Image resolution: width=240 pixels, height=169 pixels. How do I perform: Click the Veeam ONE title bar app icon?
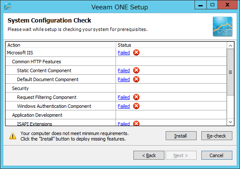(x=8, y=6)
